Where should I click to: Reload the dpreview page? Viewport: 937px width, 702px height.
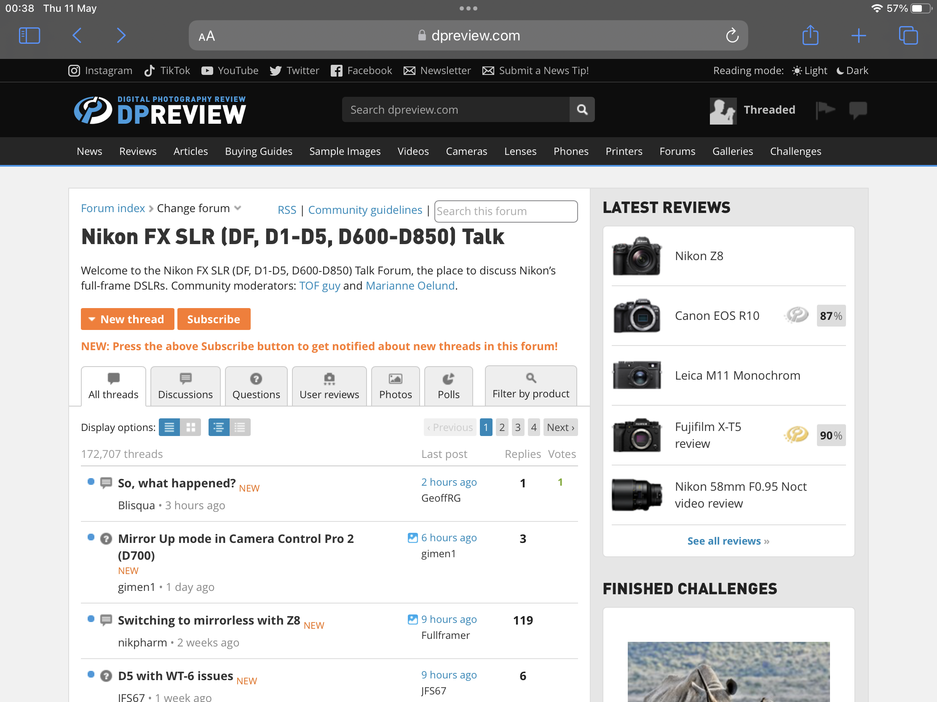[732, 35]
